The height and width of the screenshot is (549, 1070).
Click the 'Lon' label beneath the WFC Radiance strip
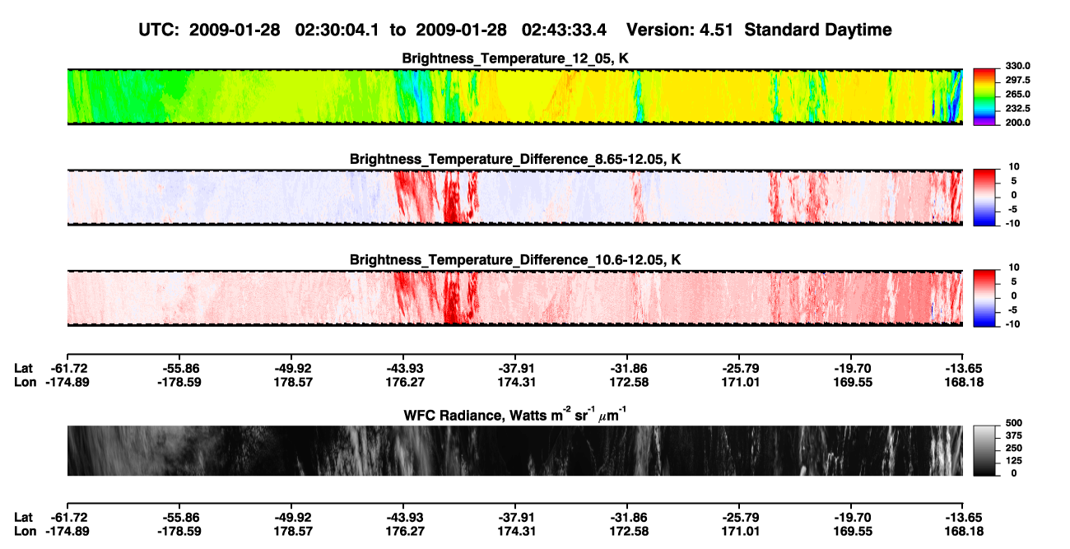click(x=25, y=531)
